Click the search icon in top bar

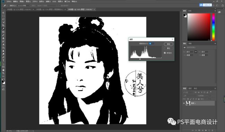(214, 5)
